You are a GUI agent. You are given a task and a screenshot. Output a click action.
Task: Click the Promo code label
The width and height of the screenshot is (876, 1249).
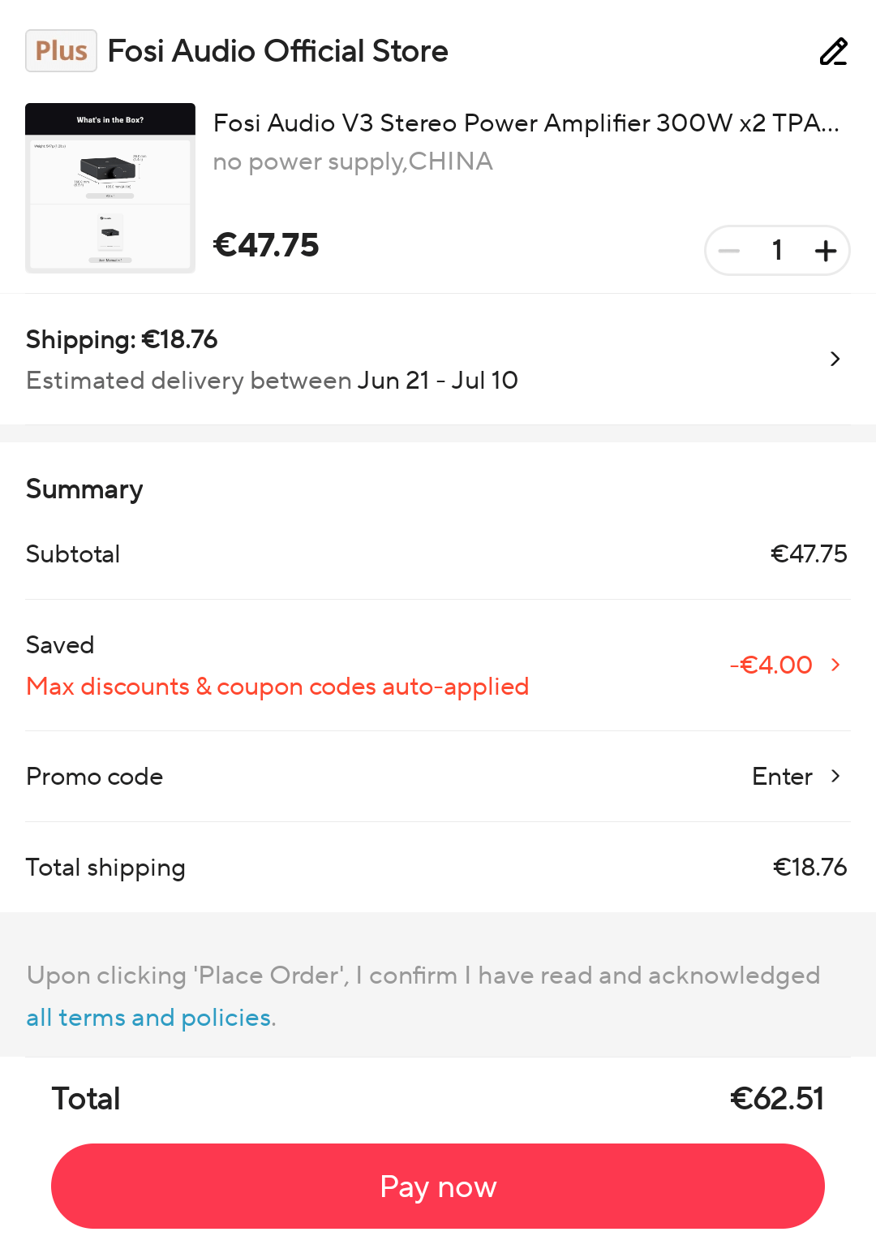(x=94, y=777)
